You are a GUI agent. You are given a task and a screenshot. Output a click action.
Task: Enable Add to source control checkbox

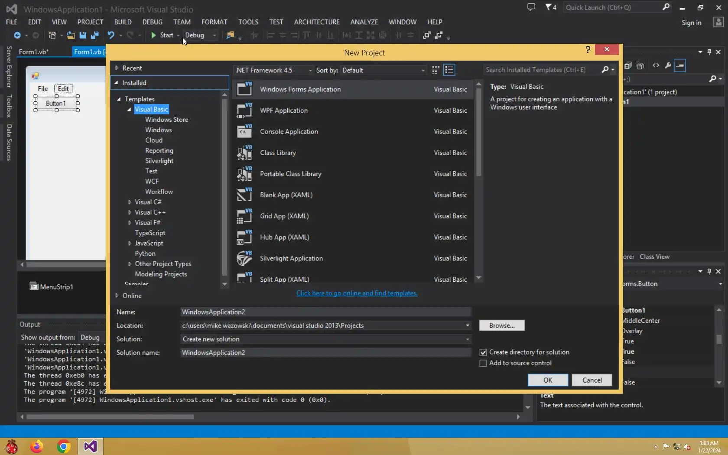483,363
